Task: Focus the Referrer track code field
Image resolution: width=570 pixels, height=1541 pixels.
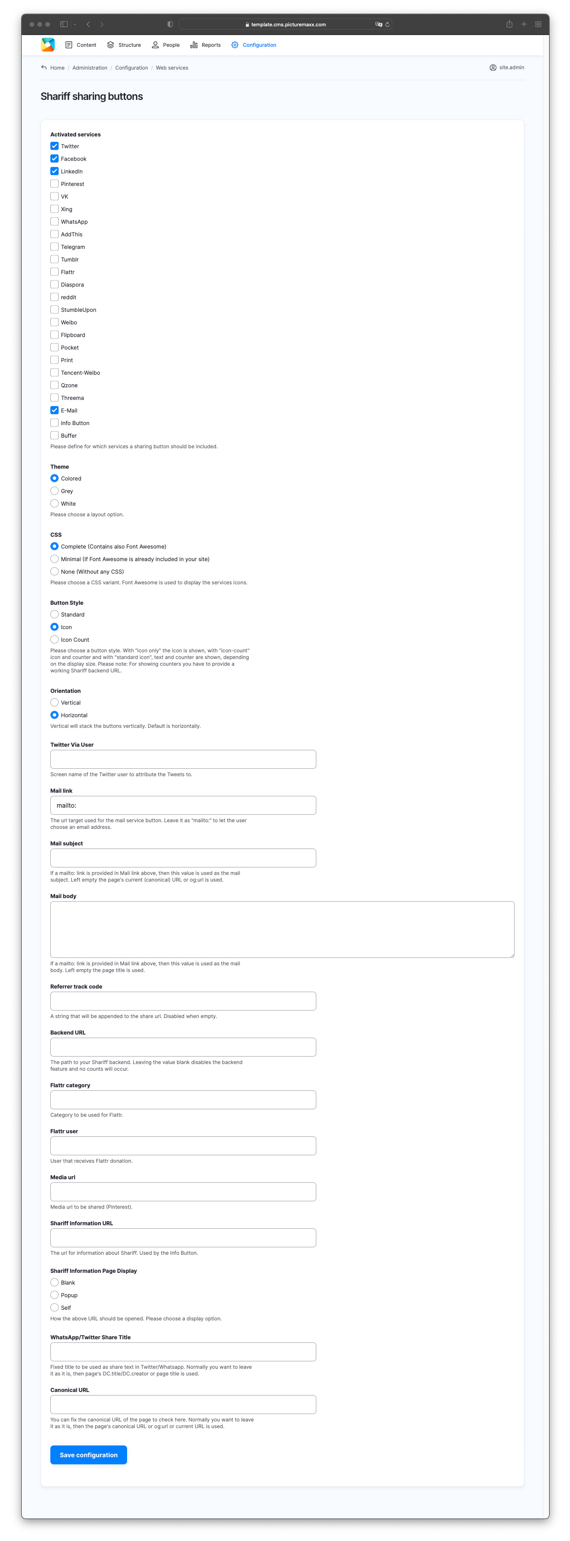Action: click(x=183, y=1002)
